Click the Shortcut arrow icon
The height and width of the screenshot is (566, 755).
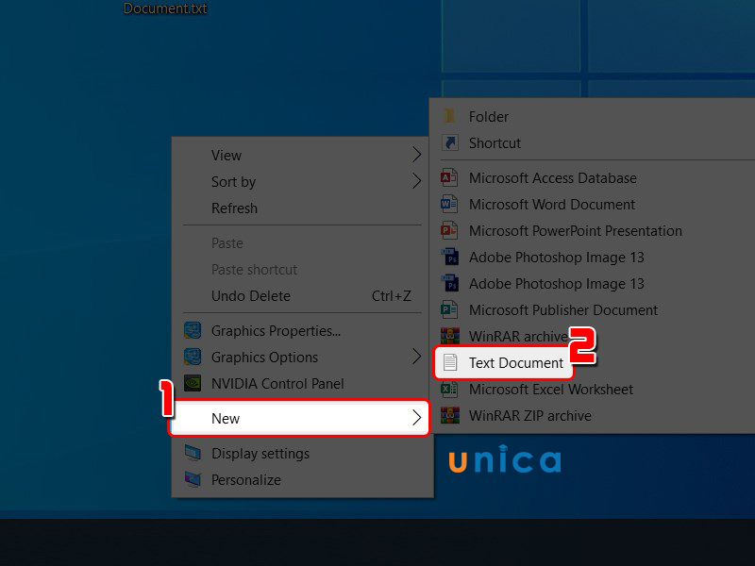tap(450, 143)
